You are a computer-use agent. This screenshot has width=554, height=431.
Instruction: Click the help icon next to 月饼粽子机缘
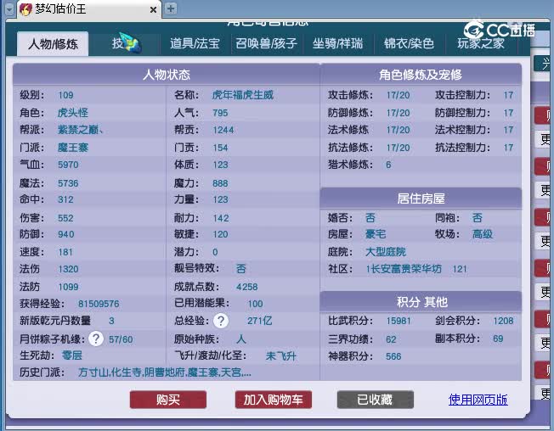pos(96,339)
